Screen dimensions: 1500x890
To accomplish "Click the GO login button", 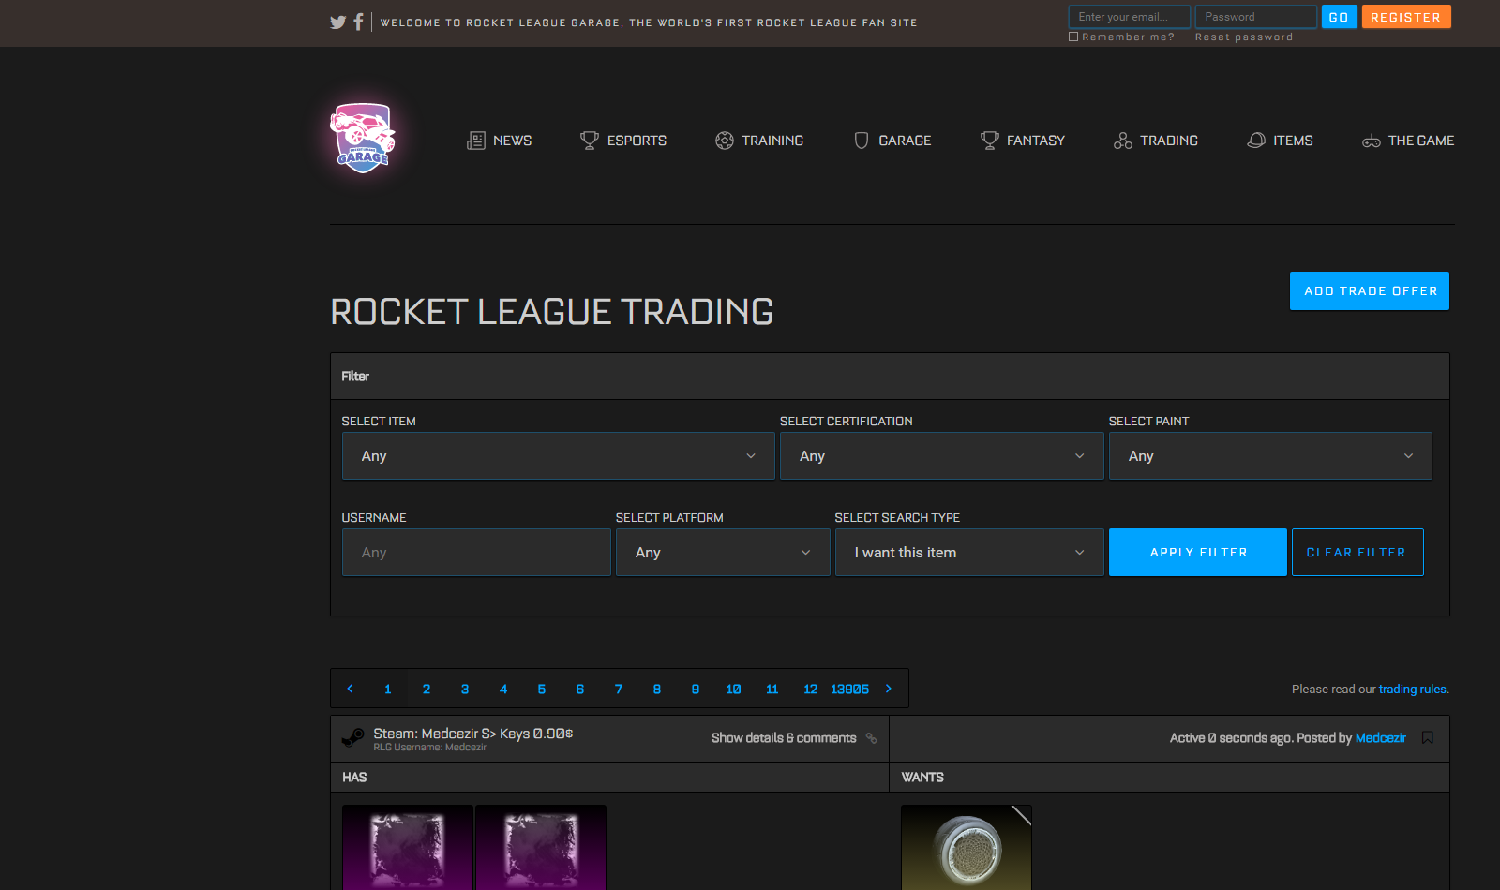I will [1339, 17].
